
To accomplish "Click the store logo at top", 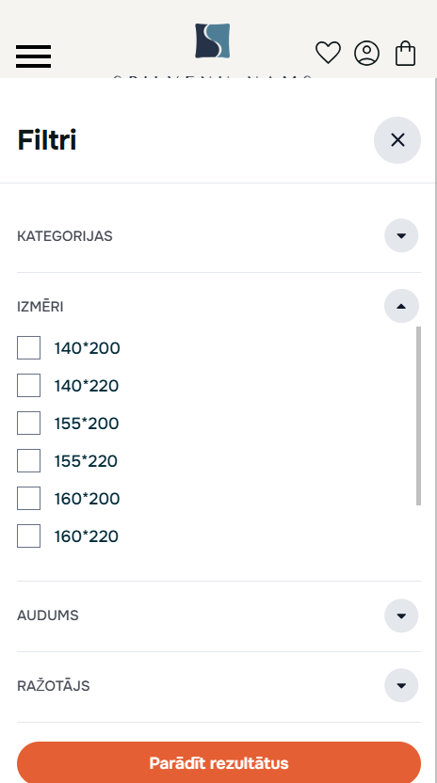I will pos(213,41).
